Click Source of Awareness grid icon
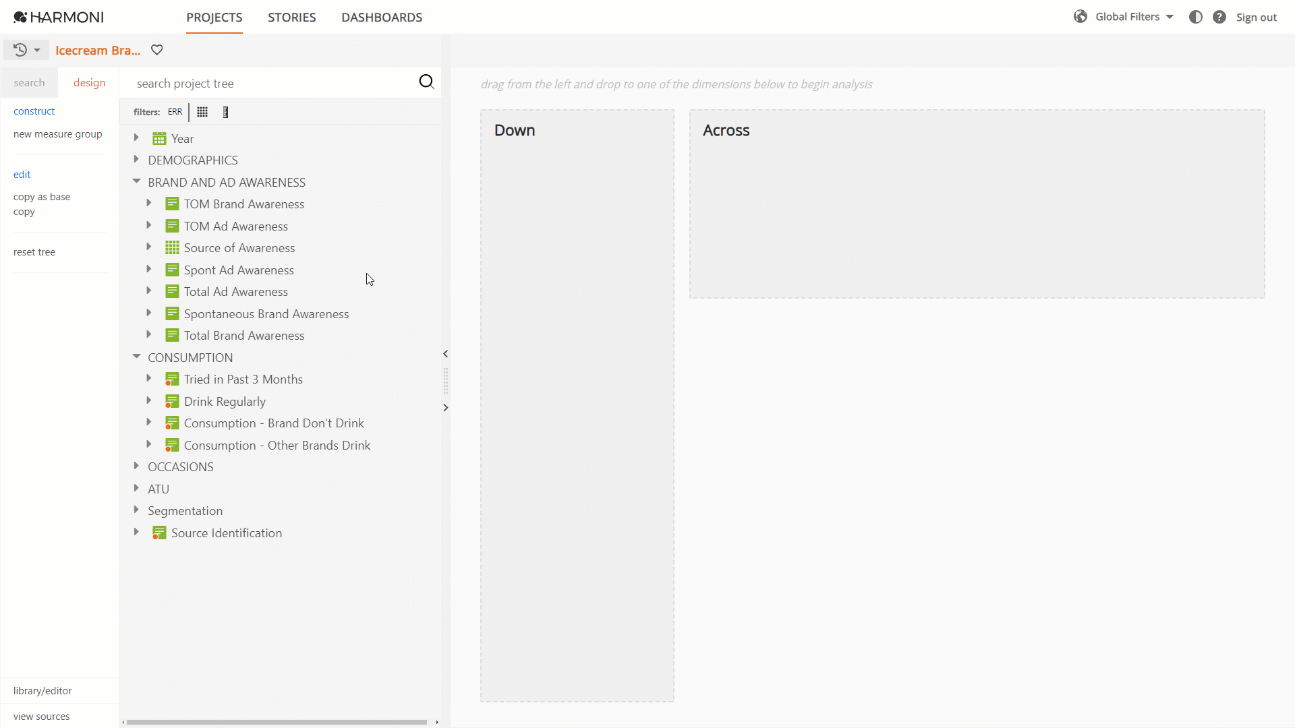Viewport: 1295px width, 728px height. click(x=172, y=248)
